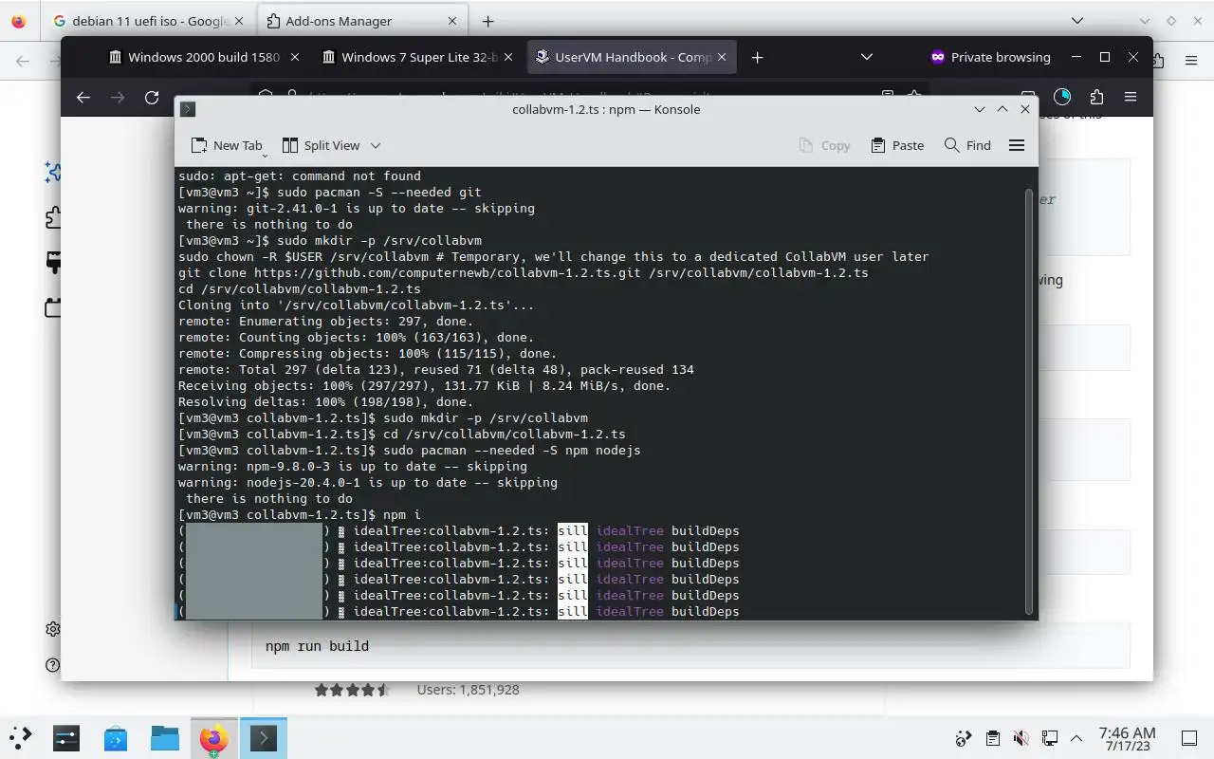Open a New Tab in Konsole
Viewport: 1214px width, 759px height.
226,145
